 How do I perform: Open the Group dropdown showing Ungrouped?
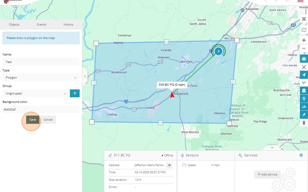pos(36,93)
